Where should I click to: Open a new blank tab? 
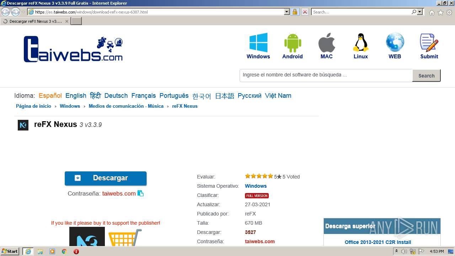pyautogui.click(x=76, y=21)
